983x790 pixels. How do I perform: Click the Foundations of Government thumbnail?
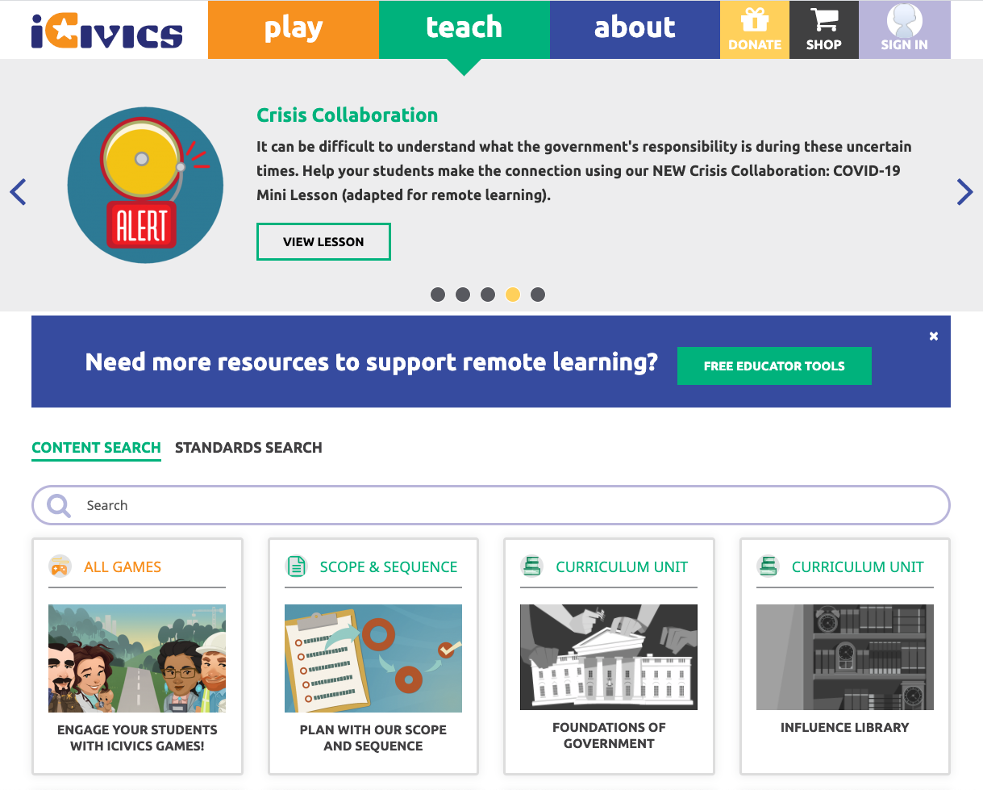609,657
